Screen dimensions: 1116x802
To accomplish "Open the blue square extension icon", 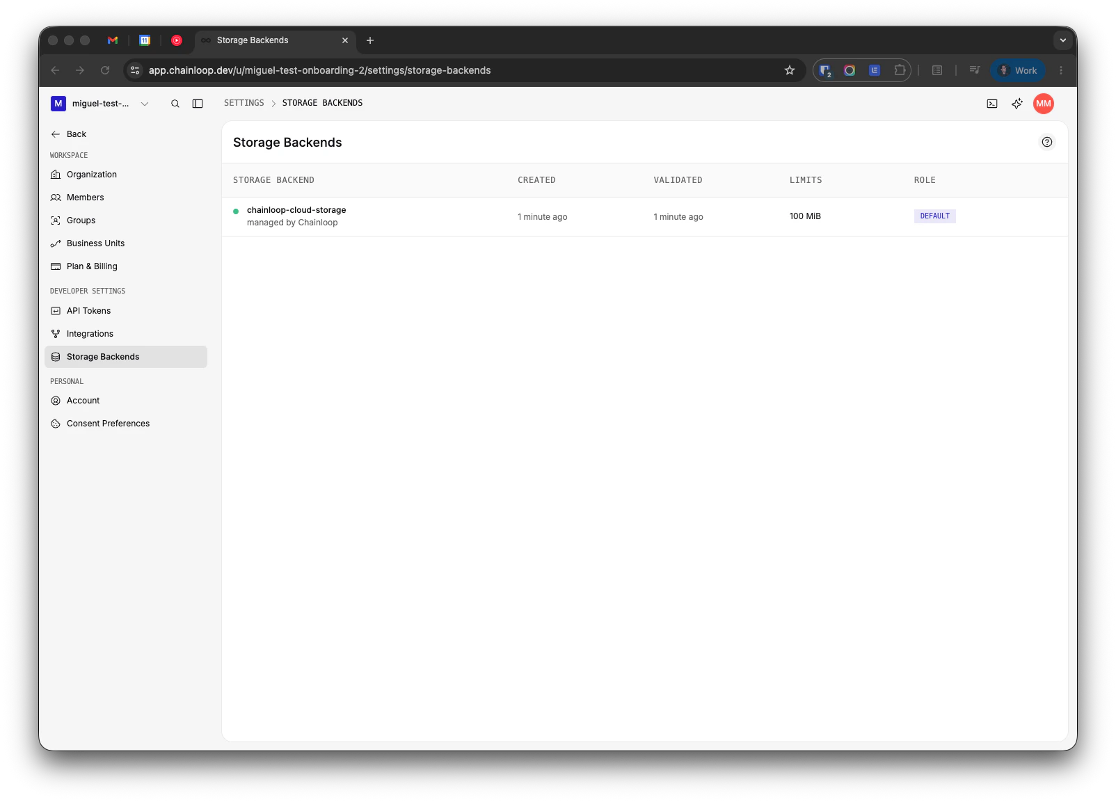I will click(x=875, y=70).
